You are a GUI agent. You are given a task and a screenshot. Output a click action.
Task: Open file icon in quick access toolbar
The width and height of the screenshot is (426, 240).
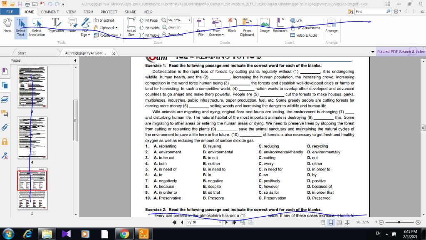(x=12, y=4)
